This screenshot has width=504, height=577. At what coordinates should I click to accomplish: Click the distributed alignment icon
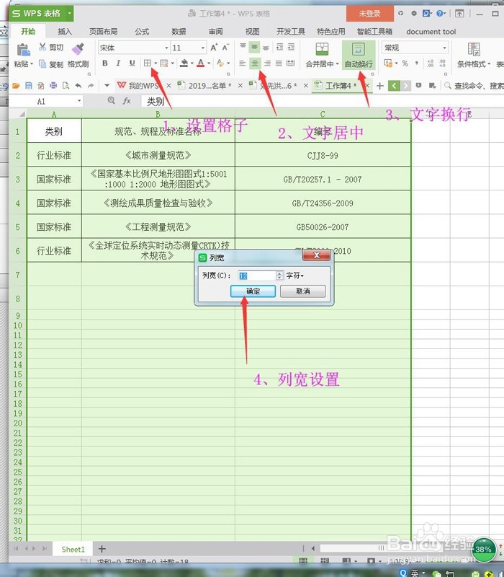pos(291,63)
